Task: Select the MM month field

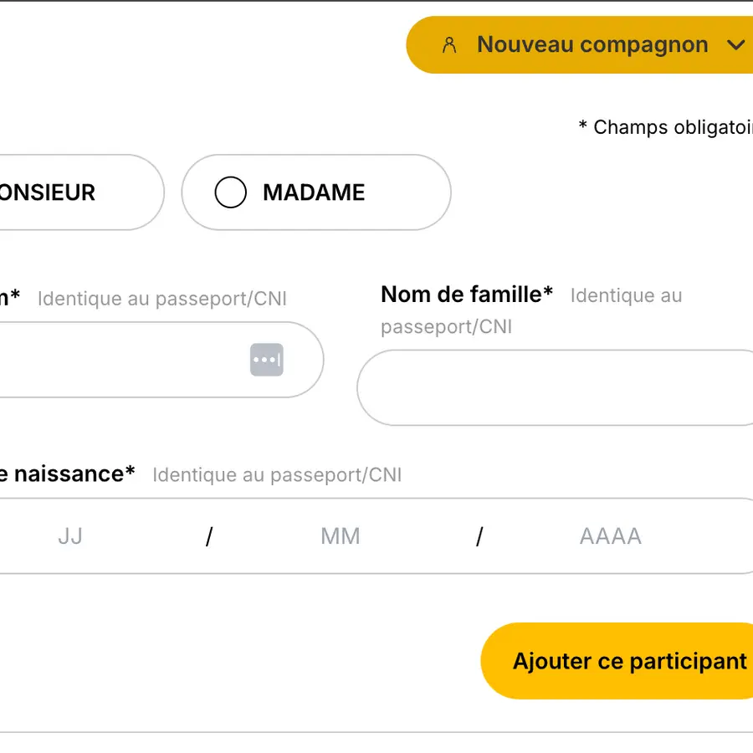Action: (341, 536)
